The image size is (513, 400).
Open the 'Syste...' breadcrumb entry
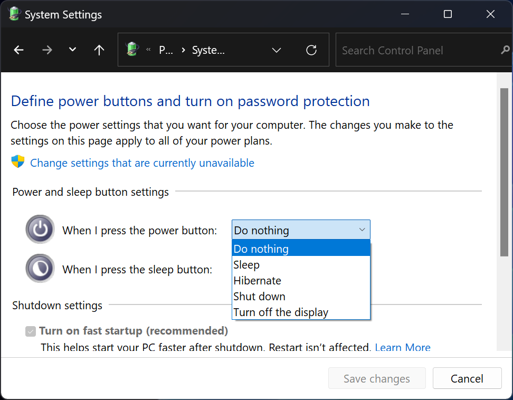tap(208, 49)
